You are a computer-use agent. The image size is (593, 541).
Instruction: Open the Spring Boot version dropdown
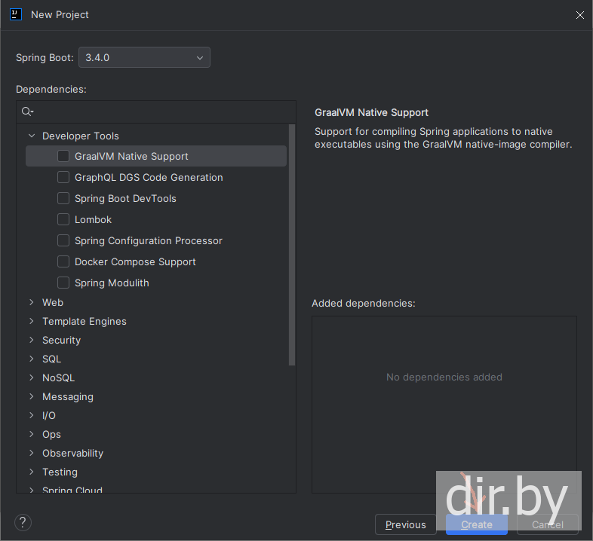tap(144, 57)
